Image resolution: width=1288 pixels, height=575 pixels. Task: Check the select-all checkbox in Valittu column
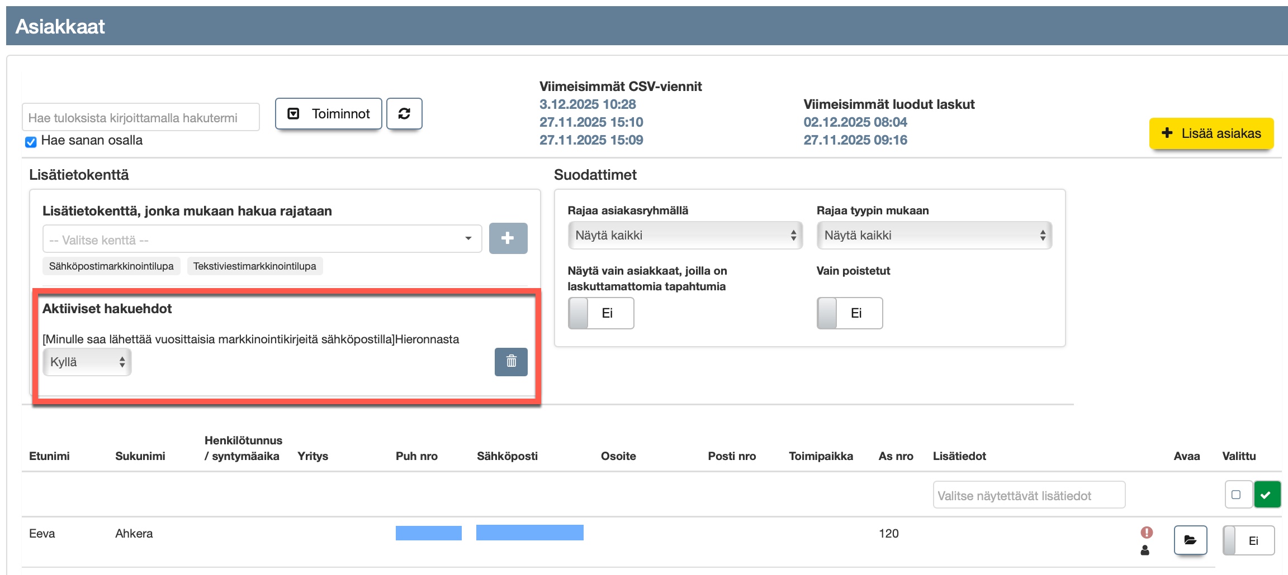1237,495
